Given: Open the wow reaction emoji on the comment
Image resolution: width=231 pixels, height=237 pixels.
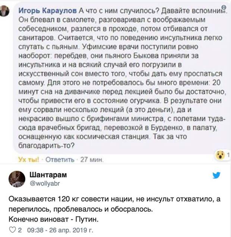Looking at the screenshot, I should (220, 155).
